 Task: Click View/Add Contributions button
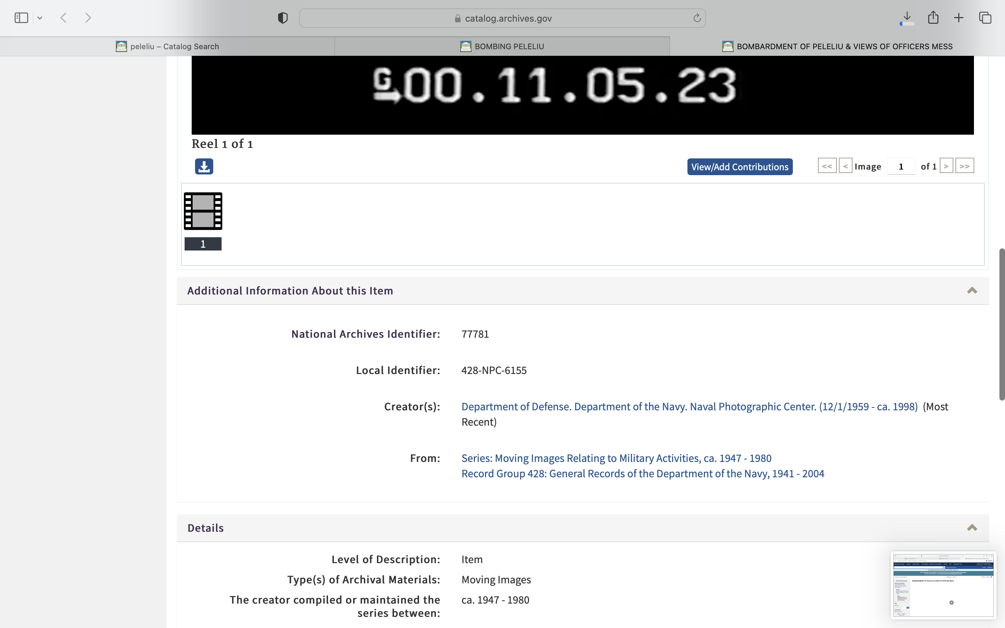point(740,166)
